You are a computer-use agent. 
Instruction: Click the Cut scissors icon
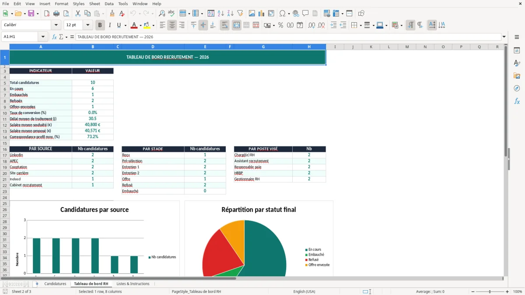(78, 14)
